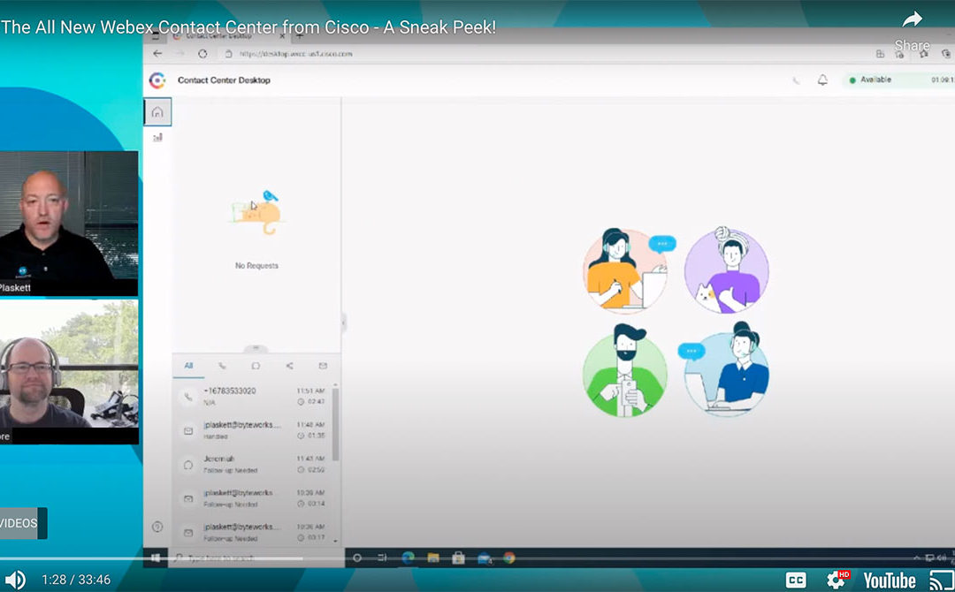Collapse the task list panel handle

click(344, 323)
